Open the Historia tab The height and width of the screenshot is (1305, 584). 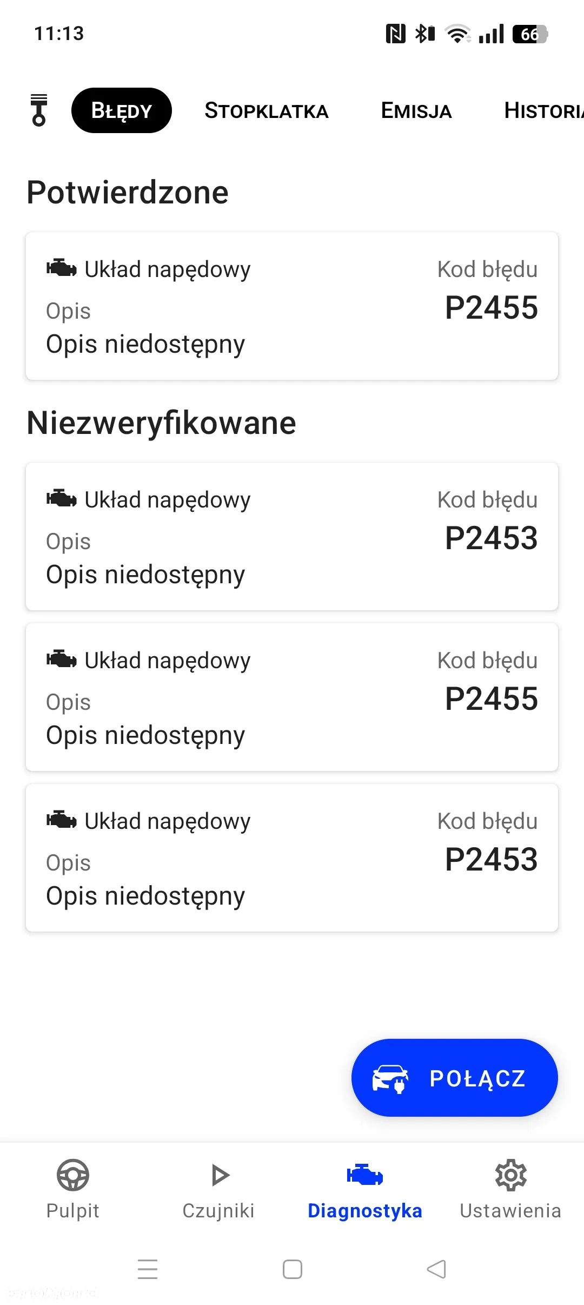coord(543,110)
